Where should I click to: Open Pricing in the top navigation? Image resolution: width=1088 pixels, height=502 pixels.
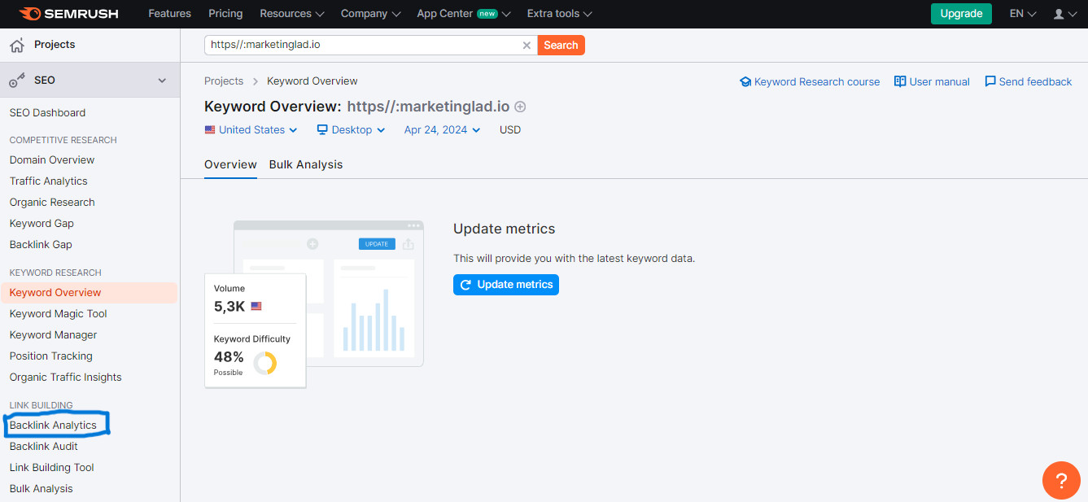(225, 14)
